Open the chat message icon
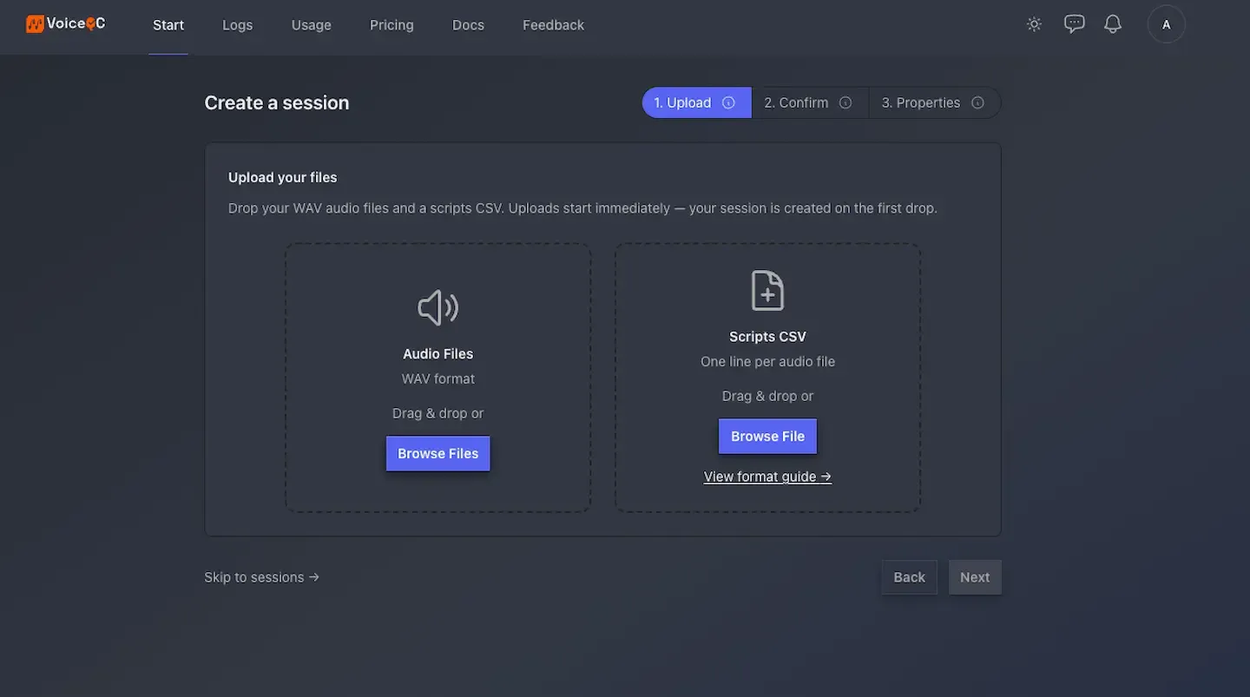 tap(1075, 24)
